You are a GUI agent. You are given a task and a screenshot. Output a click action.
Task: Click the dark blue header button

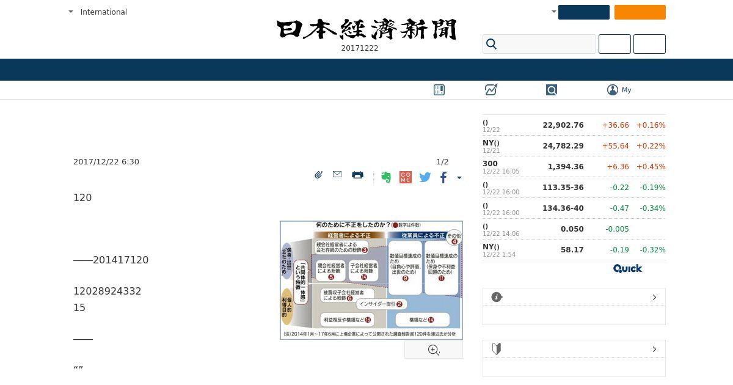pos(584,12)
